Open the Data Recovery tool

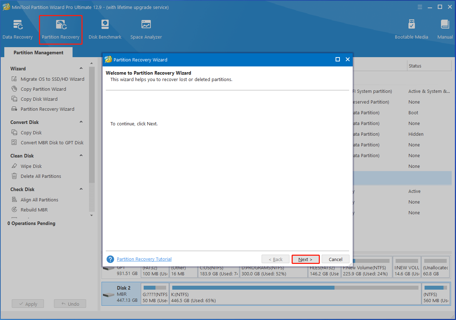(18, 30)
